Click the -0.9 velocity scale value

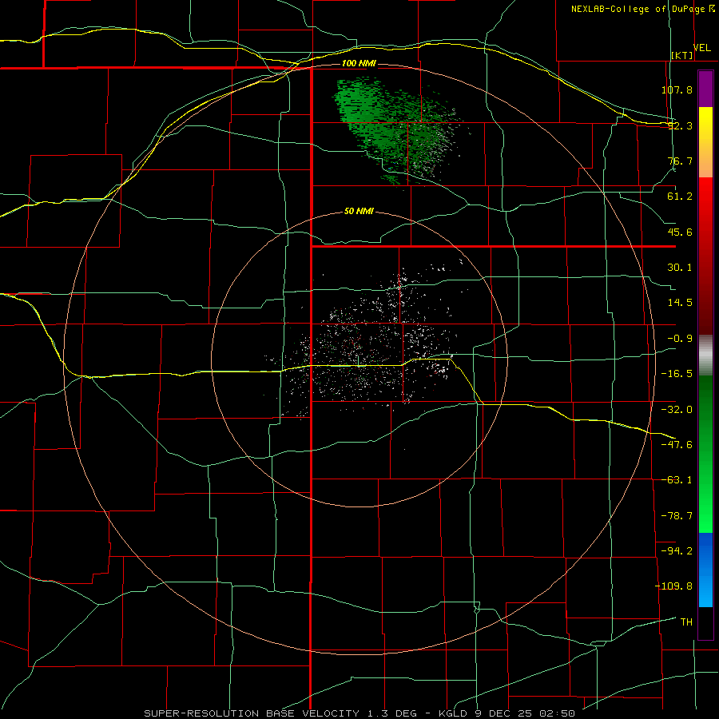[680, 339]
